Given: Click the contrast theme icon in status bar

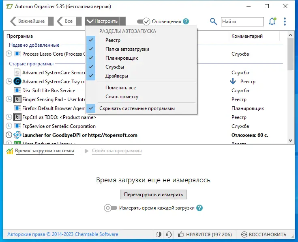Looking at the screenshot, I should [x=159, y=234].
